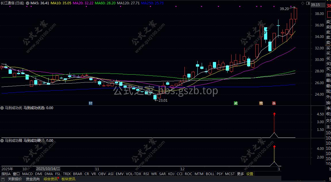331x182 pixels.
Task: Switch to the MTM indicator
Action: coord(199,174)
